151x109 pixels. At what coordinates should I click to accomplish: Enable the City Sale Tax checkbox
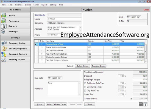(85, 91)
